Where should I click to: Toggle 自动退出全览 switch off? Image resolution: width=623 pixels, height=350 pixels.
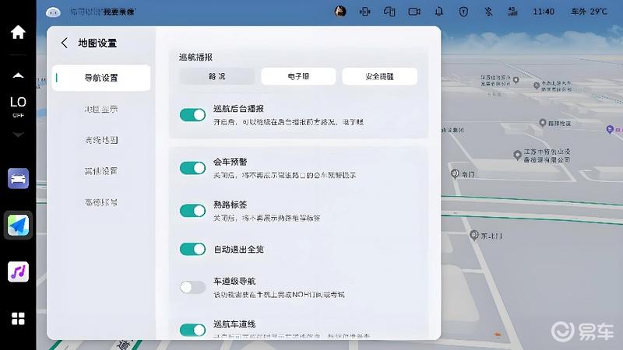[192, 249]
